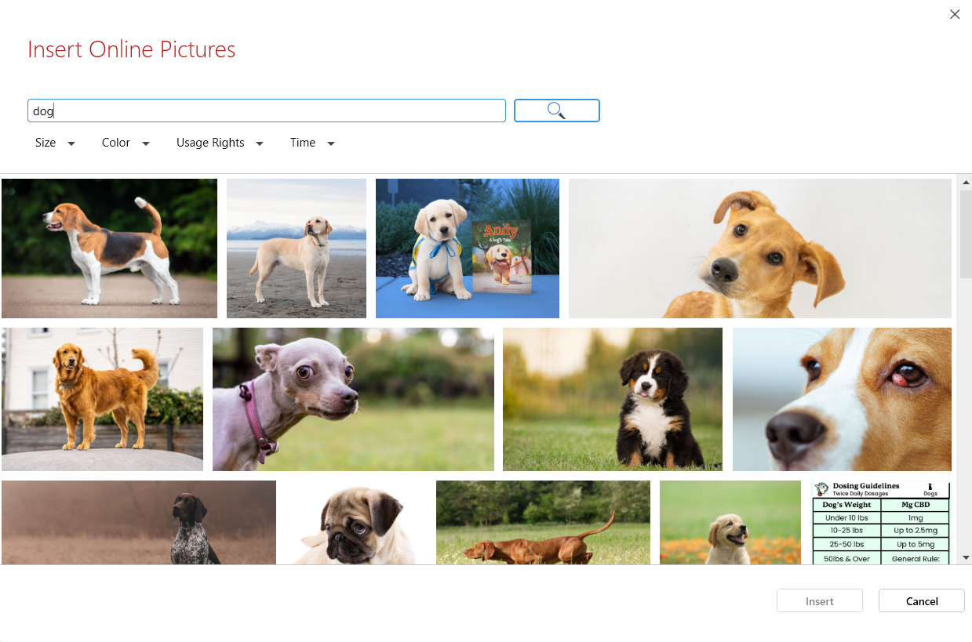This screenshot has height=642, width=972.
Task: Click the disabled Insert button
Action: point(820,601)
